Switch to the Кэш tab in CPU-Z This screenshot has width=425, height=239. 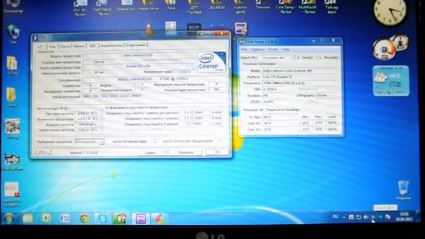52,46
